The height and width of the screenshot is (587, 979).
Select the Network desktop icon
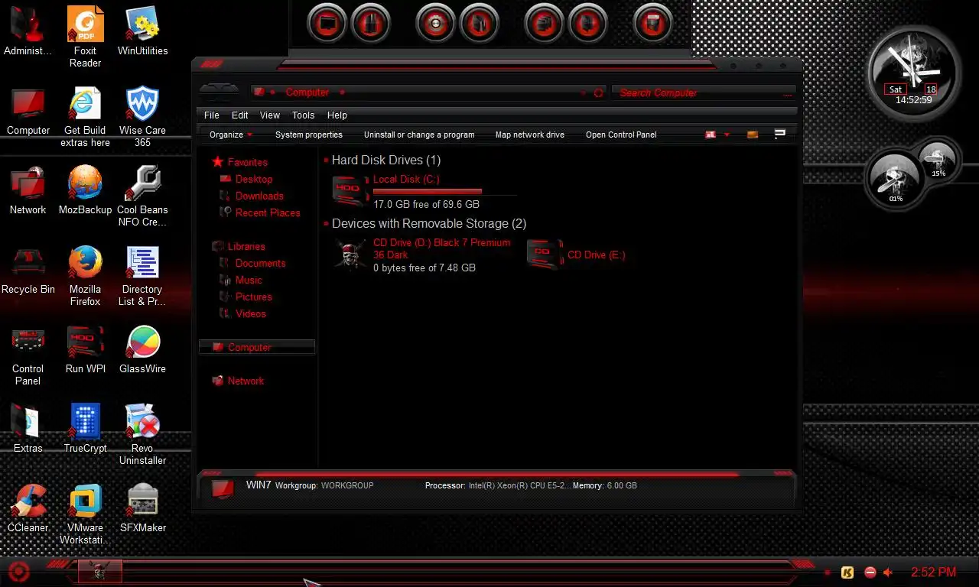point(28,190)
